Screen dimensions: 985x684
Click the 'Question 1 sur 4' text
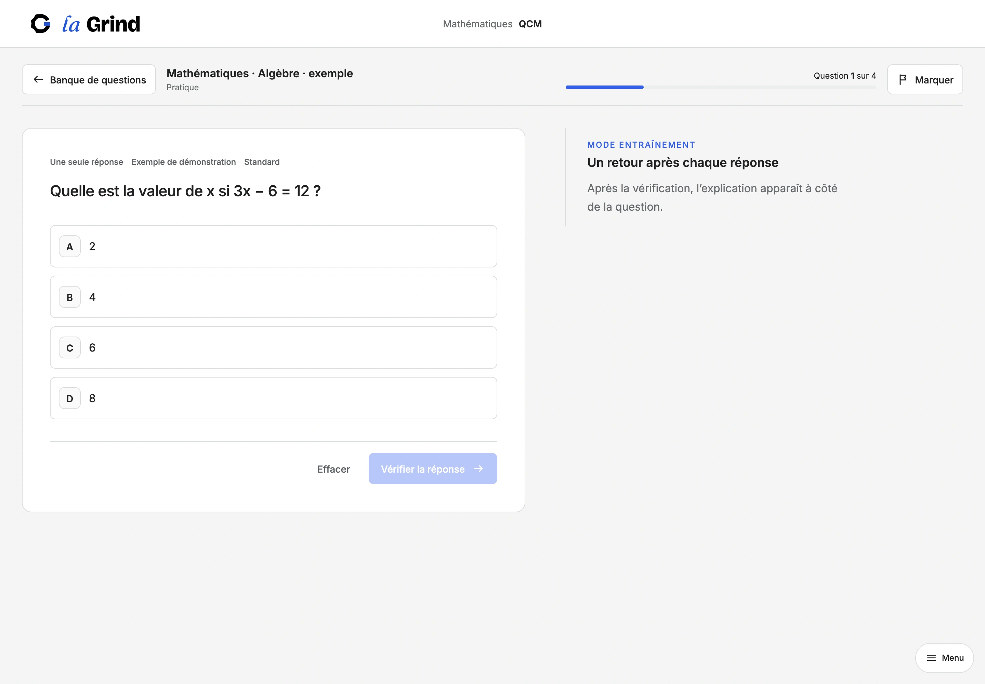click(844, 76)
